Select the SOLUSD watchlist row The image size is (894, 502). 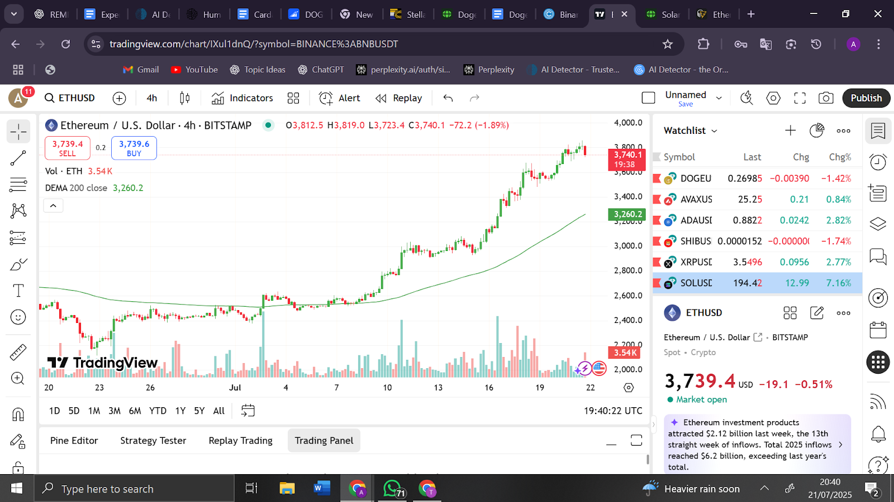pyautogui.click(x=758, y=283)
